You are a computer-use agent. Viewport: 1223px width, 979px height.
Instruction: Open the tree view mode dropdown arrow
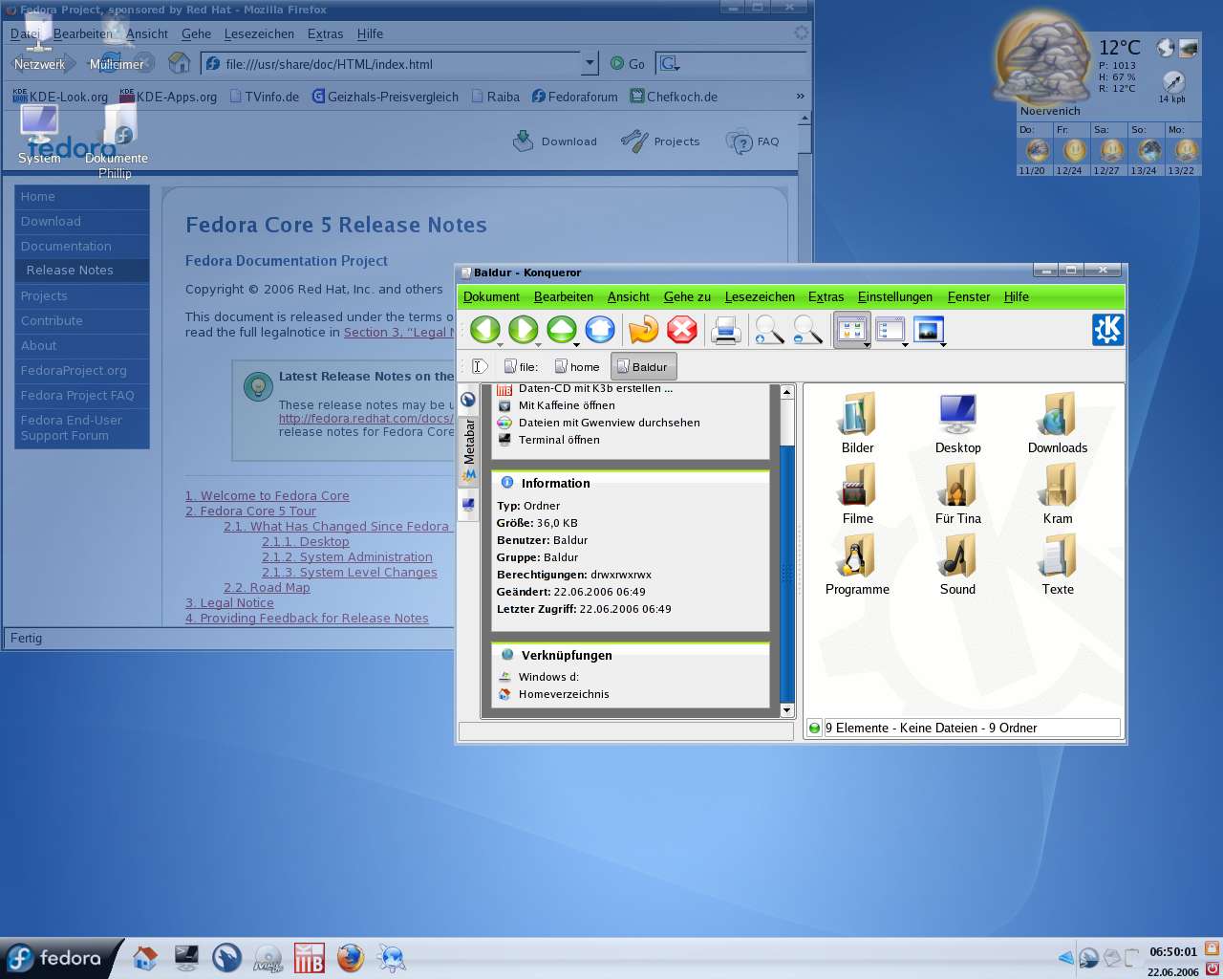[x=905, y=344]
